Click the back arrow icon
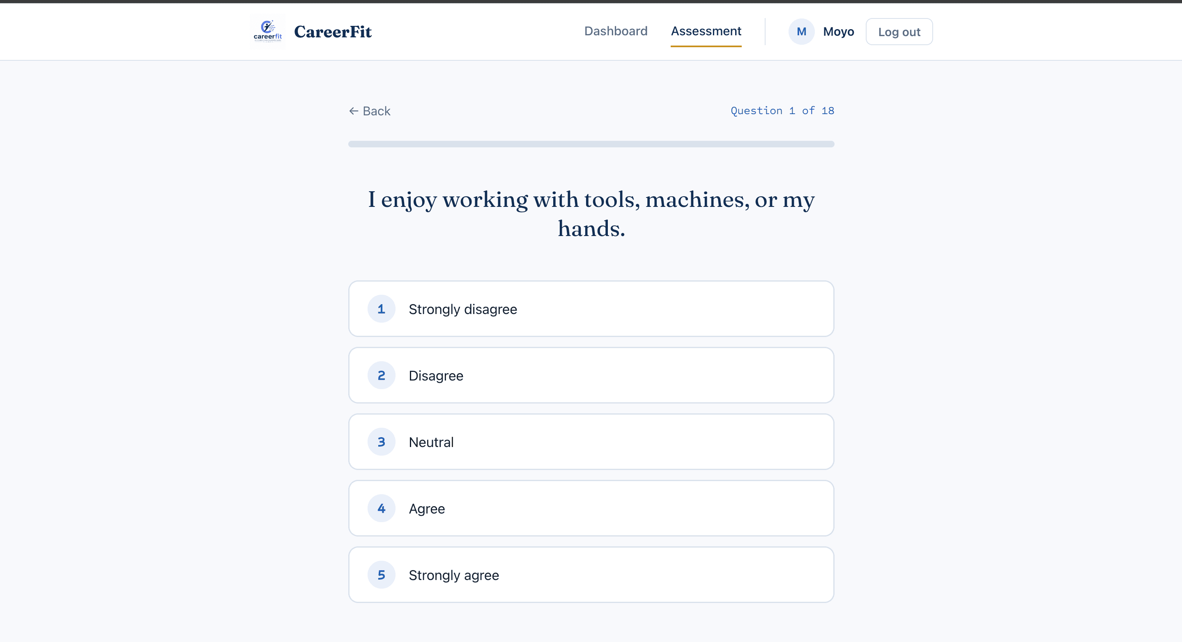1182x642 pixels. pos(353,111)
